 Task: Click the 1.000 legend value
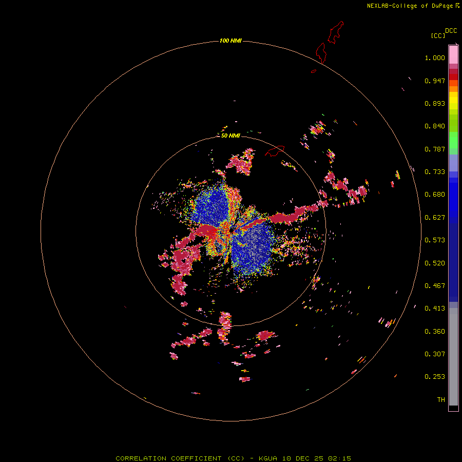click(435, 57)
